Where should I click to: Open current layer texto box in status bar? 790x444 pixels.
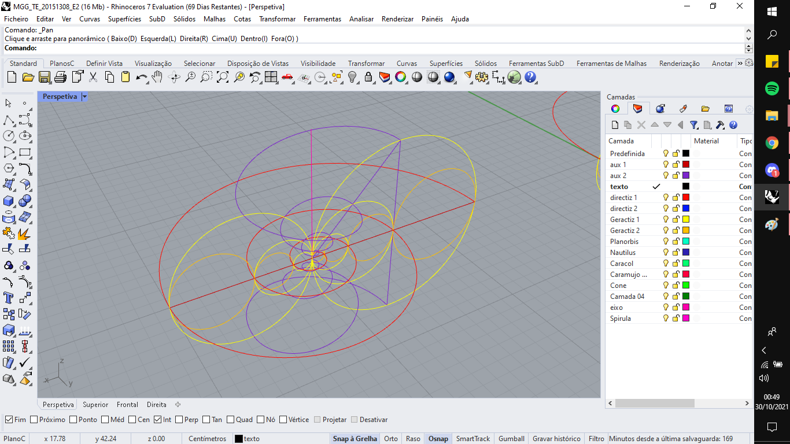tap(280, 439)
